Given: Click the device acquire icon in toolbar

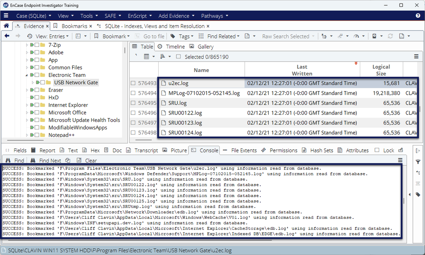Looking at the screenshot, I should (374, 36).
